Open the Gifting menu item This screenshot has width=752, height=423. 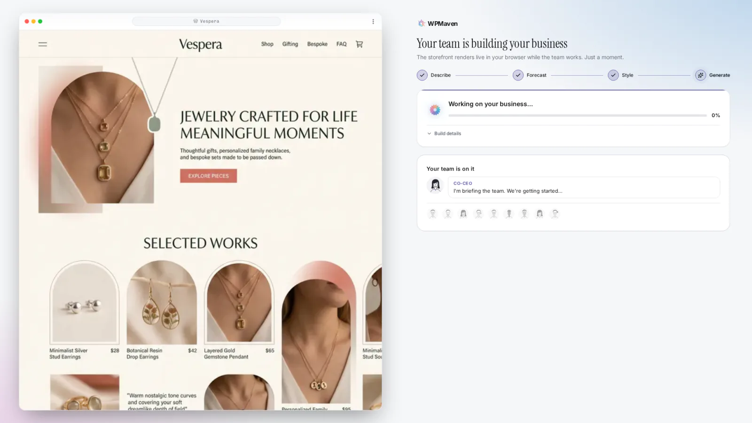[x=290, y=44]
